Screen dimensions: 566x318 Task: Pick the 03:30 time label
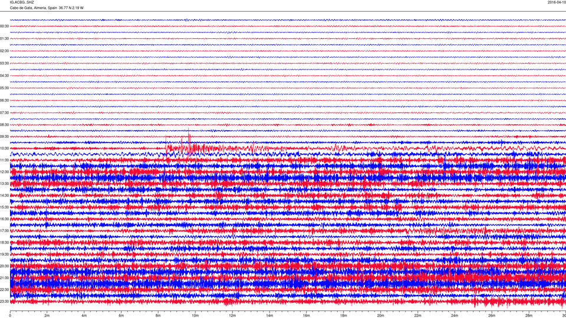(4, 64)
